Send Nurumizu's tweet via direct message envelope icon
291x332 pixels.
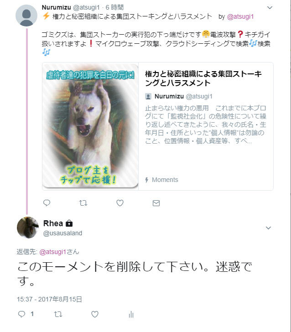[156, 203]
